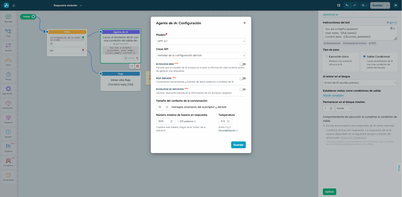Viewport: 402px width, 197px height.
Task: Open the Chats side tab
Action: click(399, 168)
